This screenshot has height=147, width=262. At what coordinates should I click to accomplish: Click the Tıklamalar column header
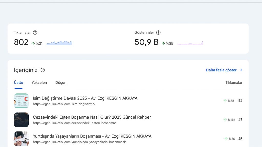pyautogui.click(x=234, y=82)
